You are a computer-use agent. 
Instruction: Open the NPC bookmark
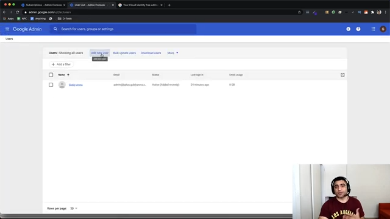click(22, 19)
